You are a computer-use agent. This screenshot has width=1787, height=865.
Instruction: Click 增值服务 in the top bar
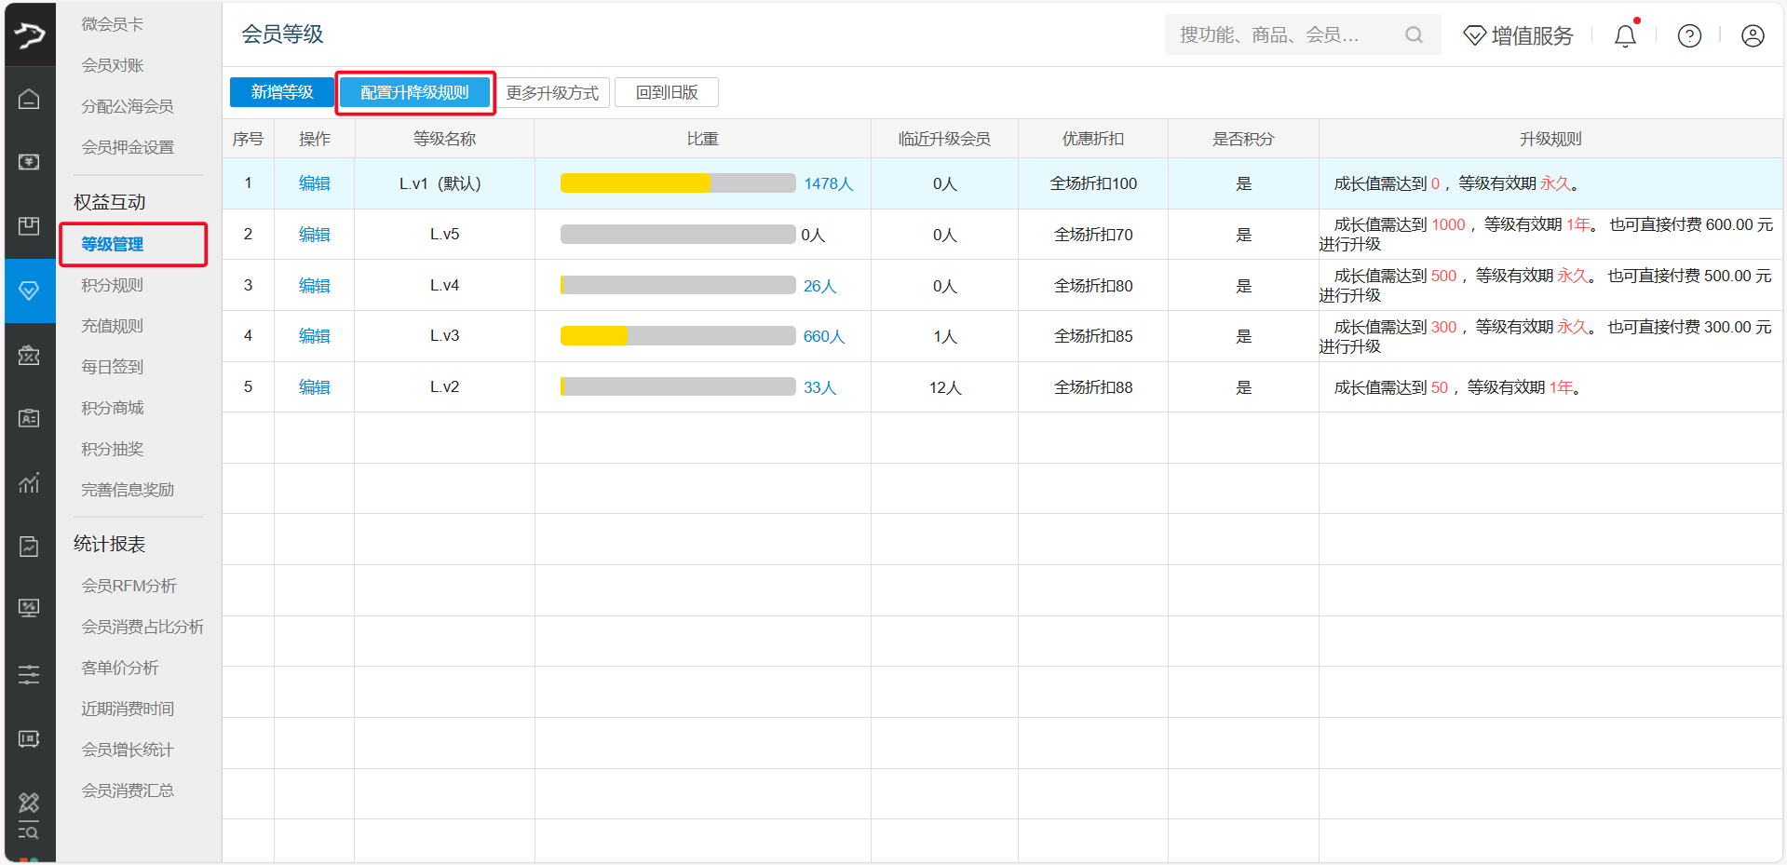click(1518, 35)
